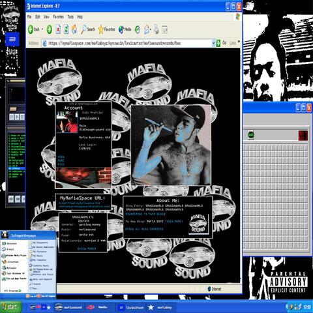Click Edit Profile link in Account box
Viewport: 313px width, 313px height.
click(x=93, y=113)
